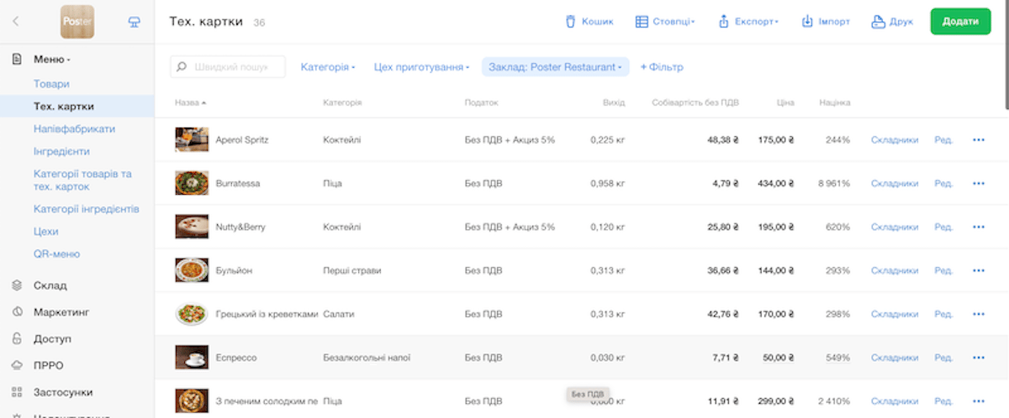The height and width of the screenshot is (418, 1009).
Task: Click the Poster logo in the sidebar
Action: click(x=77, y=22)
